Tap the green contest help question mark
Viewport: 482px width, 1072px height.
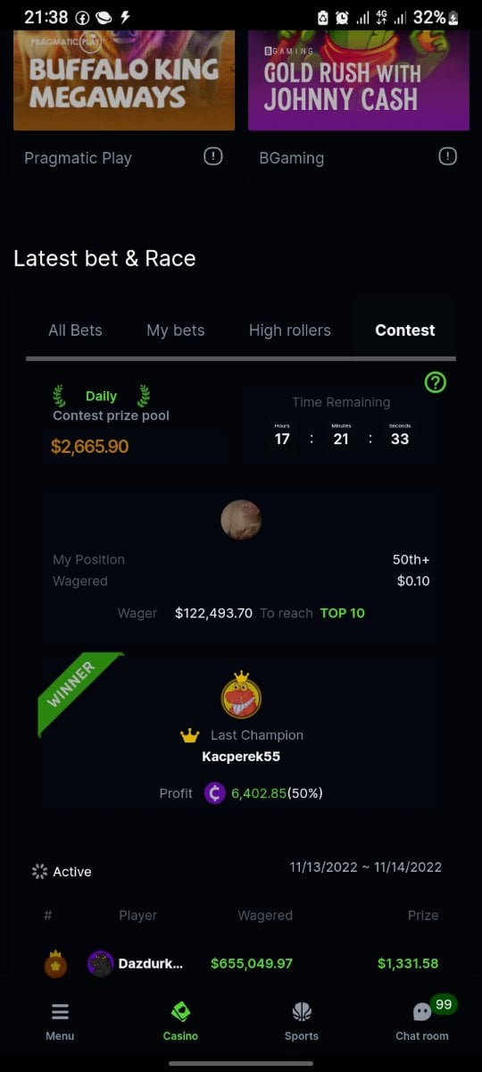[x=435, y=383]
